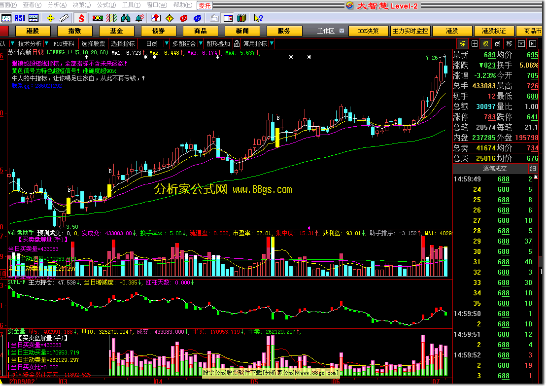Click the skip-to-end arrow panel icon

tap(533, 43)
